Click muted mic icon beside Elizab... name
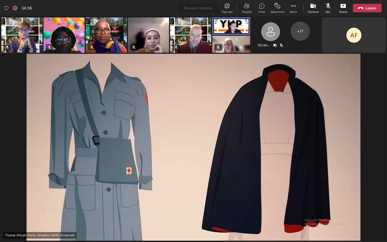 pos(281,45)
